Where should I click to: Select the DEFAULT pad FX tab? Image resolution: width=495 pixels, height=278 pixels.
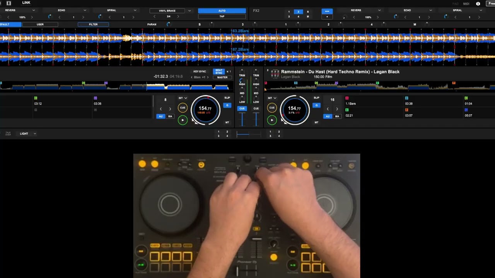[x=10, y=24]
